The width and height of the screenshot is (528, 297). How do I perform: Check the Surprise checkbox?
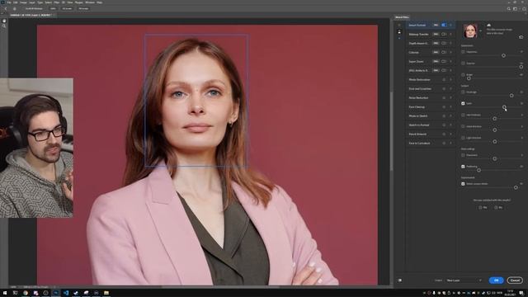(463, 64)
